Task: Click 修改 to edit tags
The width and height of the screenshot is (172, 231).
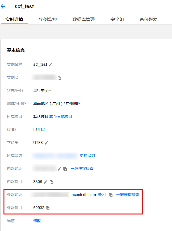Action: tap(37, 221)
